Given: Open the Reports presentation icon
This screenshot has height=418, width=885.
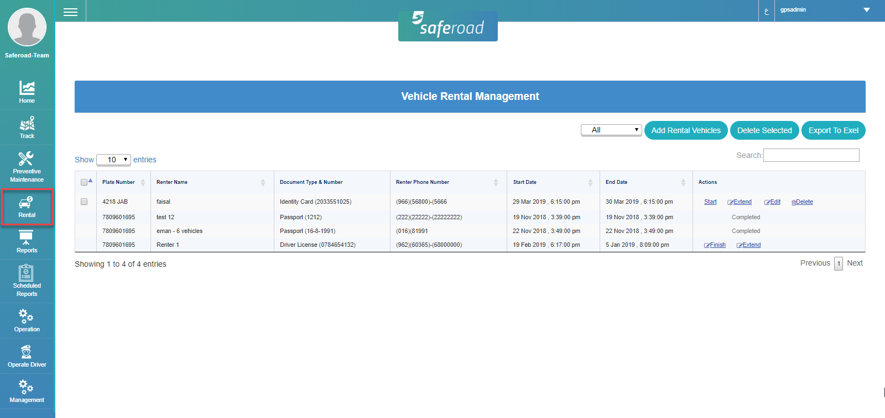Looking at the screenshot, I should click(27, 239).
